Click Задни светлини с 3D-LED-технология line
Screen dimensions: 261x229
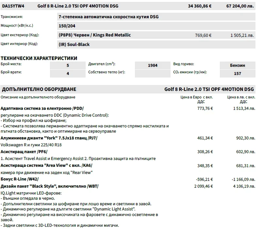60,225
